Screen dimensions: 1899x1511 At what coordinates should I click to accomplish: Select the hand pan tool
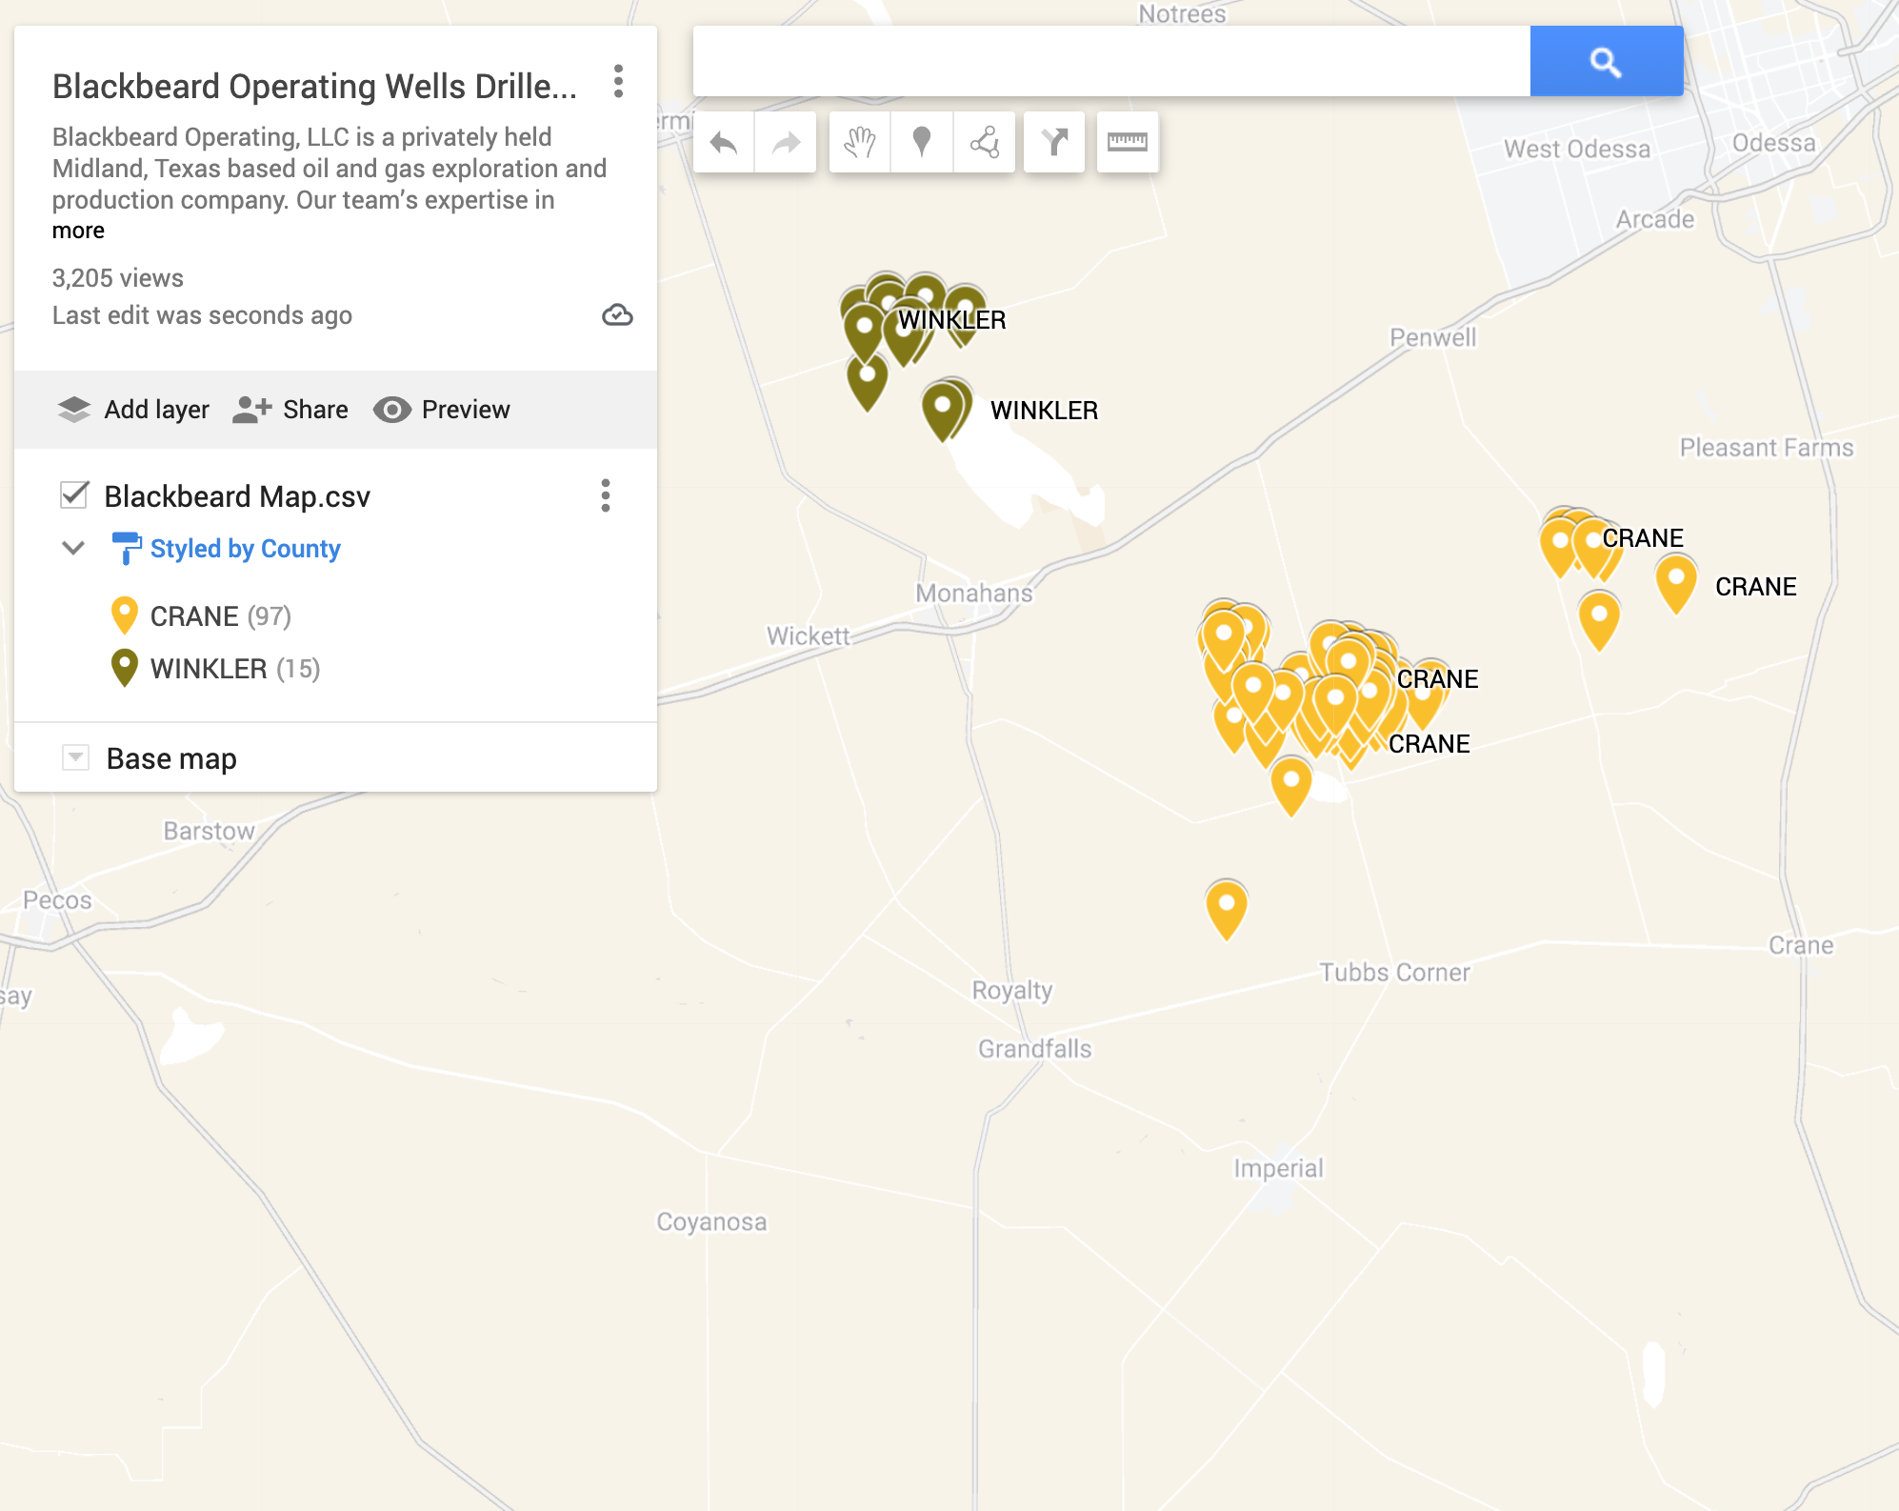pyautogui.click(x=859, y=143)
